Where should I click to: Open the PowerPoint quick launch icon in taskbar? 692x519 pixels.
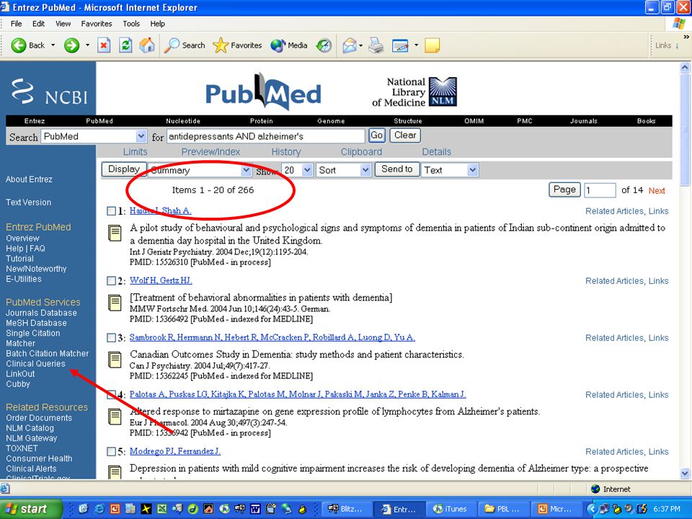115,509
